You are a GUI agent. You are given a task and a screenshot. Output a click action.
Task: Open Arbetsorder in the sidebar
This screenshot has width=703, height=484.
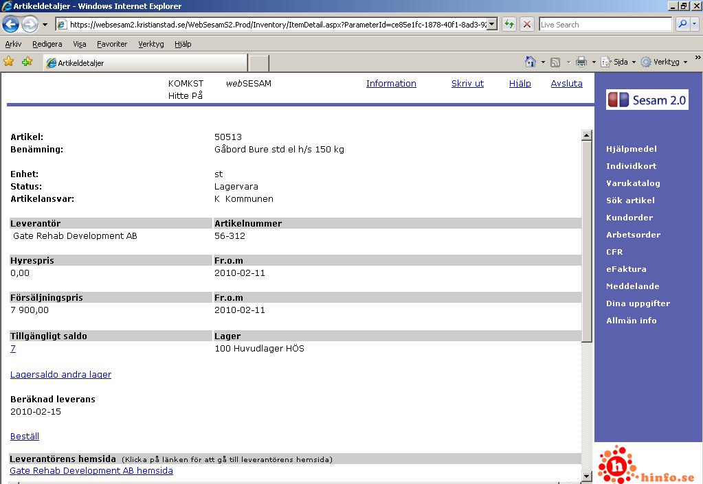(633, 235)
